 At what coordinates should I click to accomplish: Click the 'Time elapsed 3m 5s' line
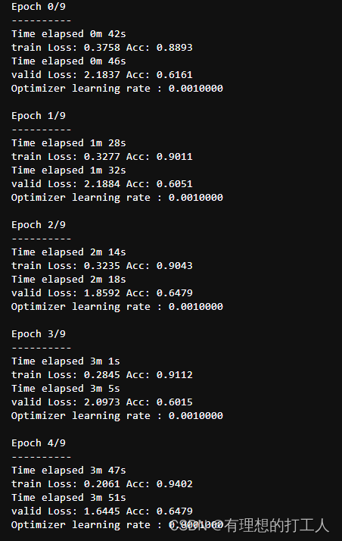[x=65, y=388]
